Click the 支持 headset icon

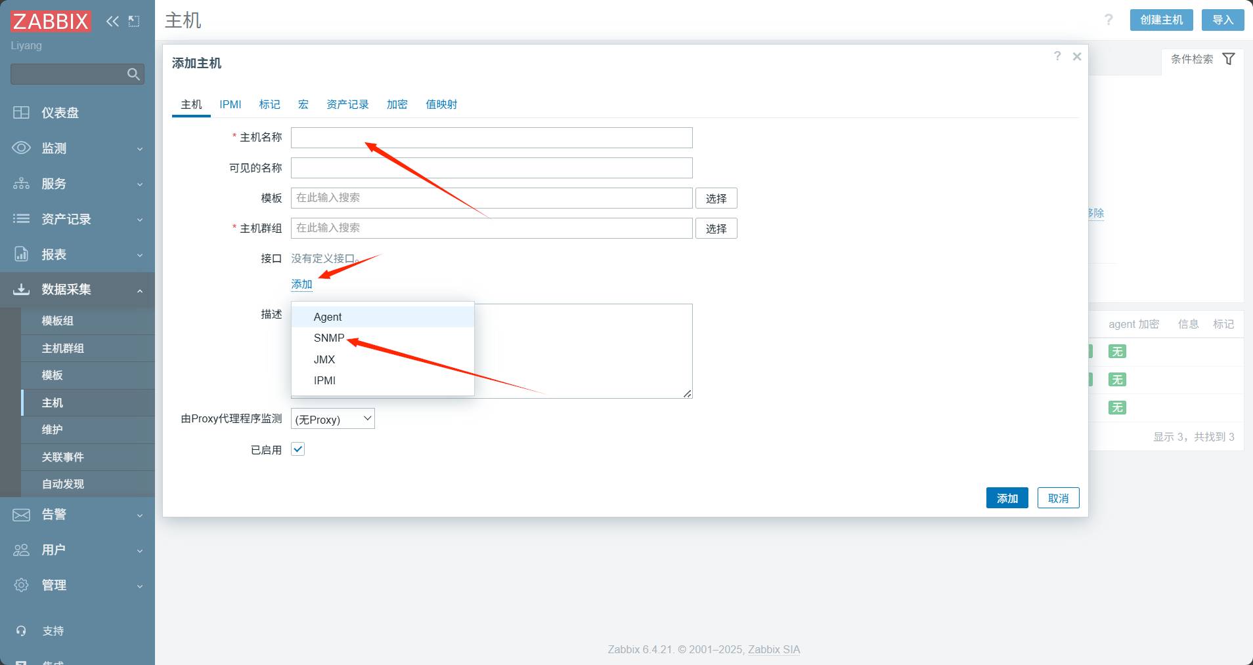(21, 631)
